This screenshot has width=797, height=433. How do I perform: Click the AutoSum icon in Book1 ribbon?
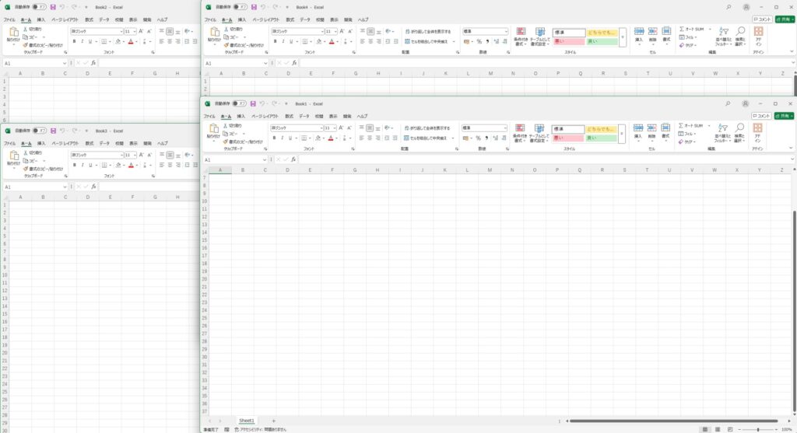(x=682, y=125)
